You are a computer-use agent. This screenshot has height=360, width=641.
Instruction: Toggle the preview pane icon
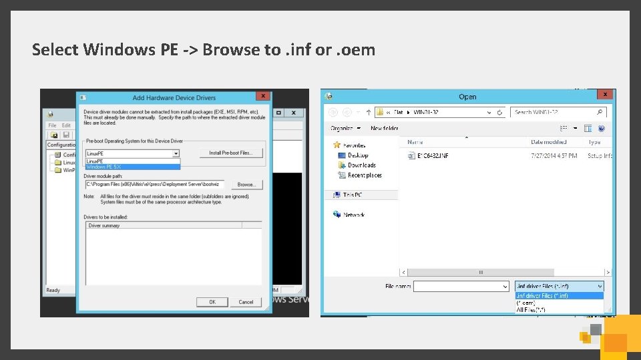pos(588,128)
